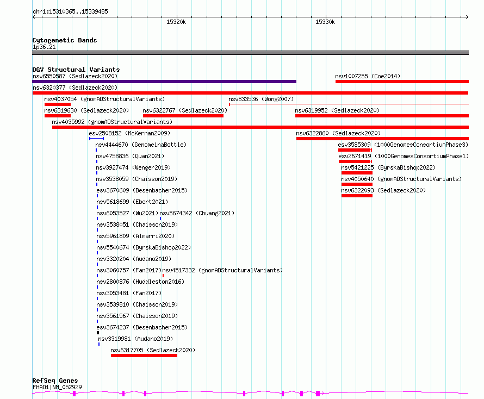
Task: Click nsv5674342 (Chuang2021) label
Action: (197, 213)
